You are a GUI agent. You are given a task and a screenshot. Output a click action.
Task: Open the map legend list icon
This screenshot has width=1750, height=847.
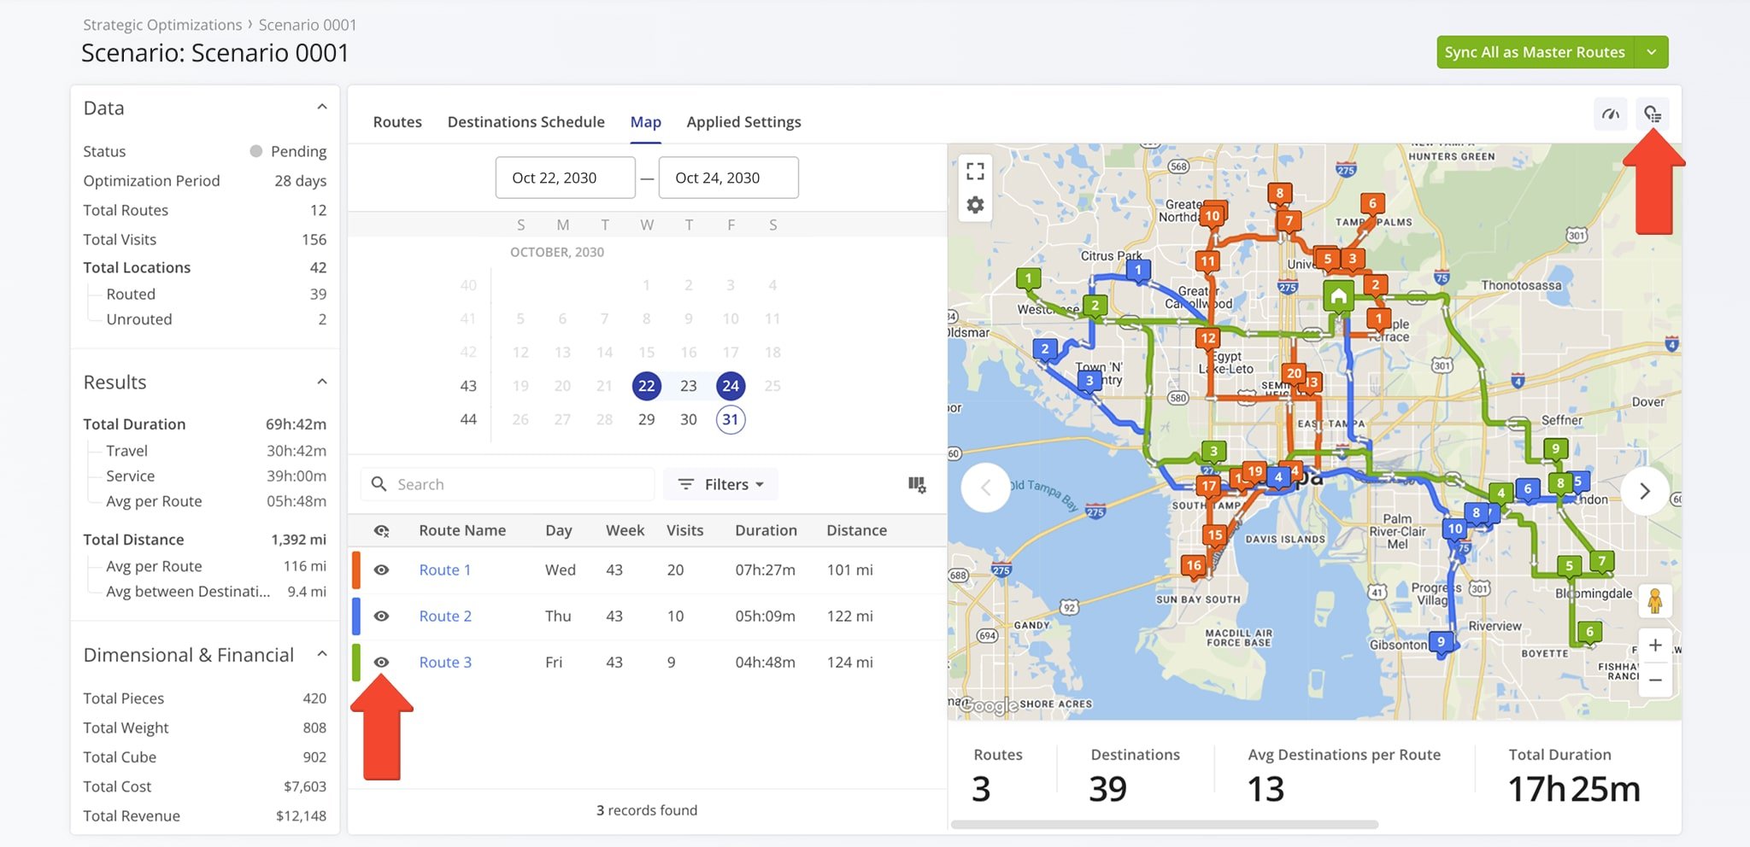1653,114
